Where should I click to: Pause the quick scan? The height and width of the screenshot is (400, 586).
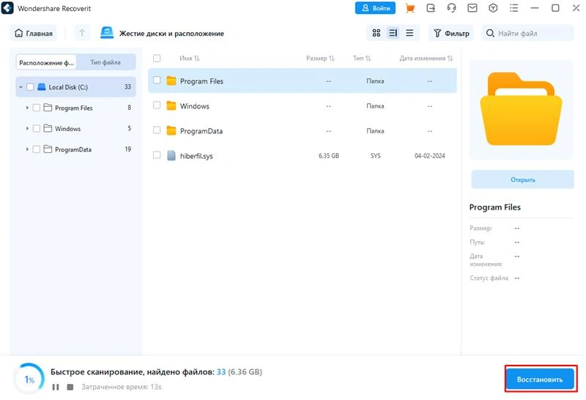tap(56, 386)
